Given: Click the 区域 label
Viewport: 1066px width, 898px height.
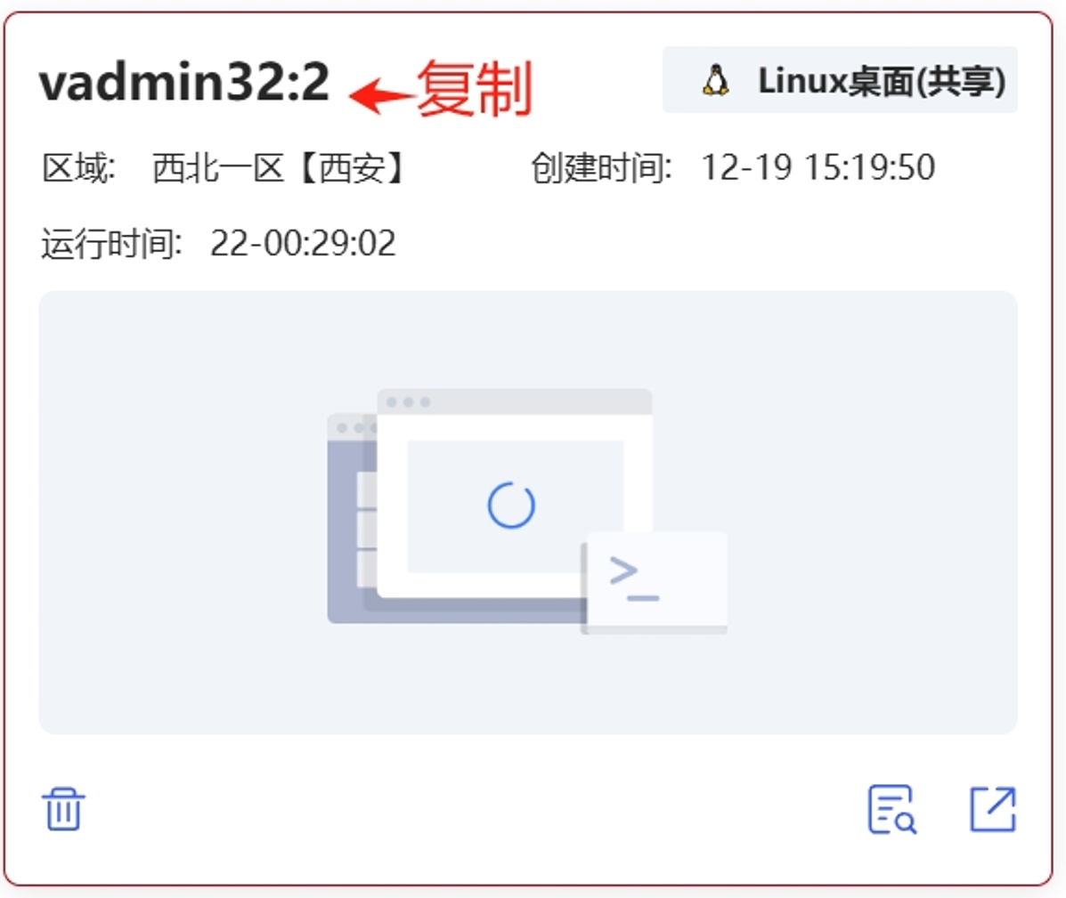Looking at the screenshot, I should [x=78, y=168].
